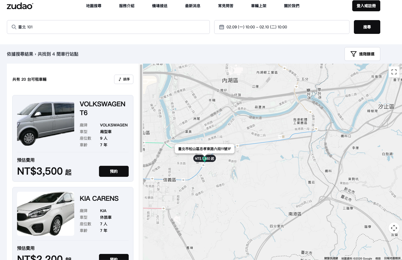The image size is (402, 260).
Task: Click the 南港區 map label
Action: pyautogui.click(x=295, y=214)
